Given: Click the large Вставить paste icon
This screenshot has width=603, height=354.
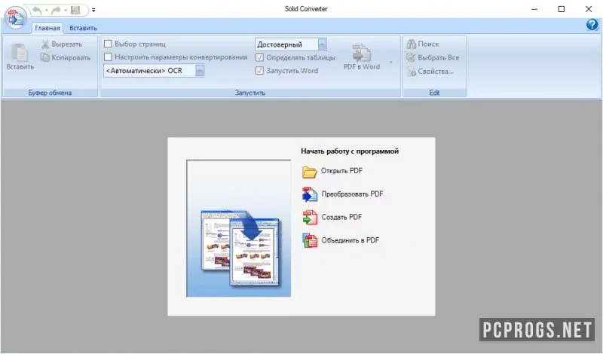Looking at the screenshot, I should point(20,52).
